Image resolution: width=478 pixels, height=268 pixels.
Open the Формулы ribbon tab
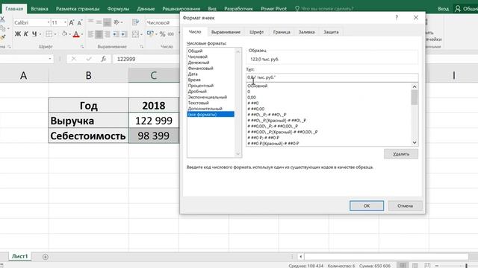click(x=118, y=8)
